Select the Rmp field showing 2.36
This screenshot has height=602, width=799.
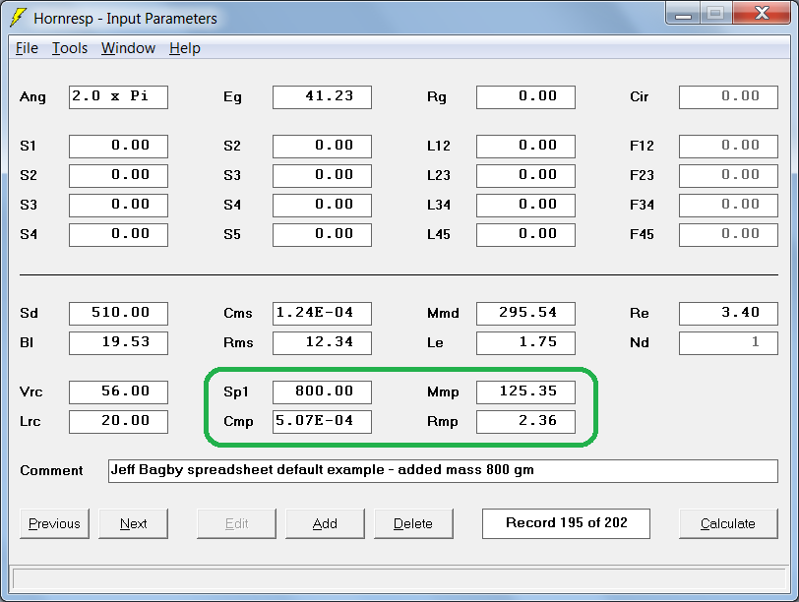525,422
